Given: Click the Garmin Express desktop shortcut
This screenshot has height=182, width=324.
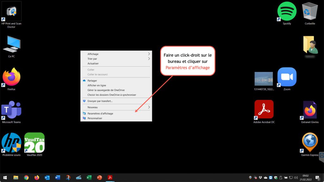Looking at the screenshot, I should tap(310, 143).
